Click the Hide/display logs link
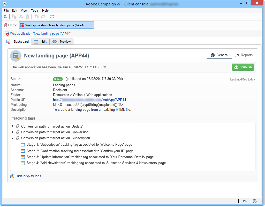 (28, 176)
